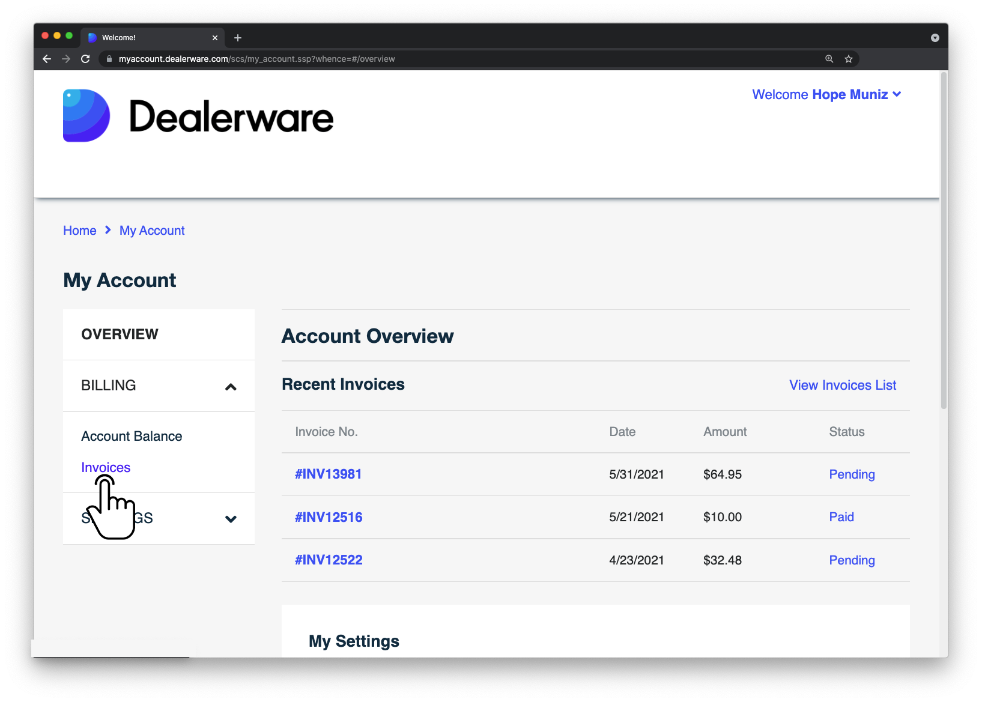The height and width of the screenshot is (702, 982).
Task: Click the forward navigation arrow icon
Action: [65, 59]
